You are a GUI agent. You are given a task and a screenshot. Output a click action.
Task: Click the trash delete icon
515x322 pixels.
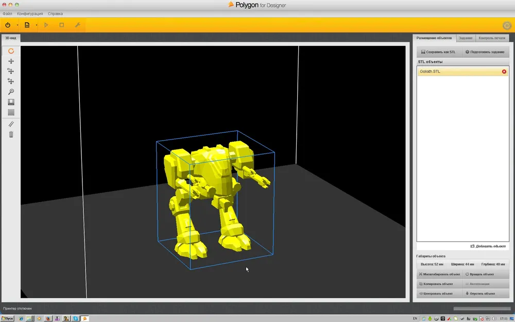click(11, 134)
